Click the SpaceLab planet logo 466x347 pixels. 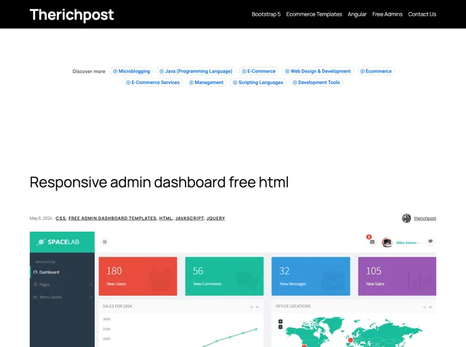[x=42, y=241]
